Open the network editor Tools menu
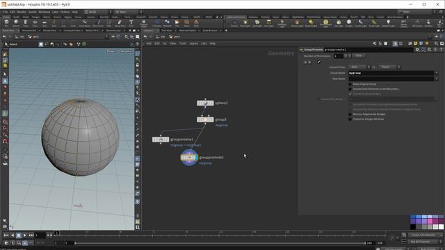445x250 pixels. (x=182, y=43)
